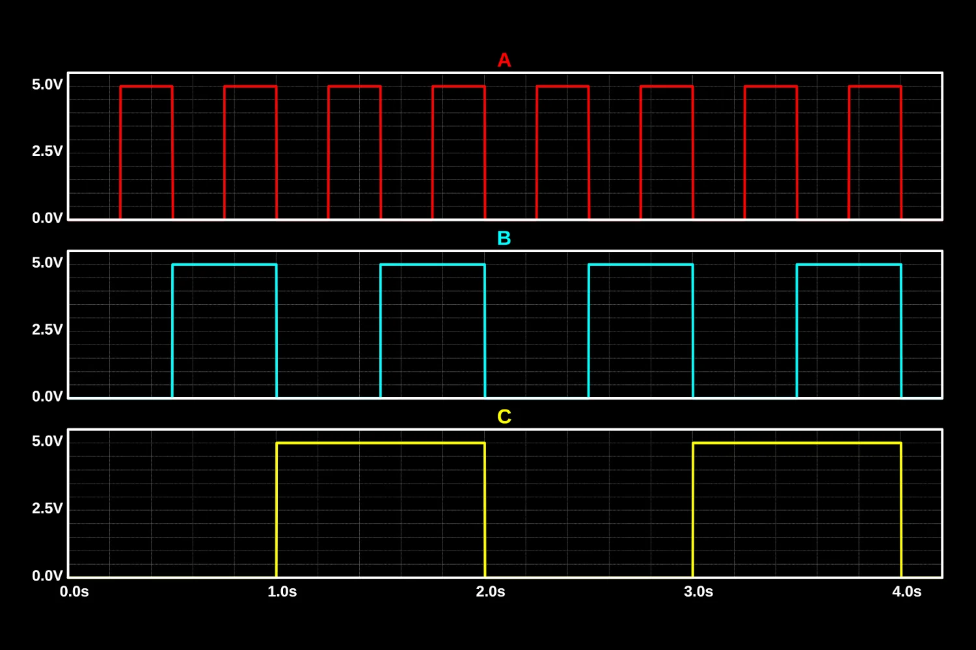Click the 2.5V label of plot B
The width and height of the screenshot is (976, 650).
[47, 330]
